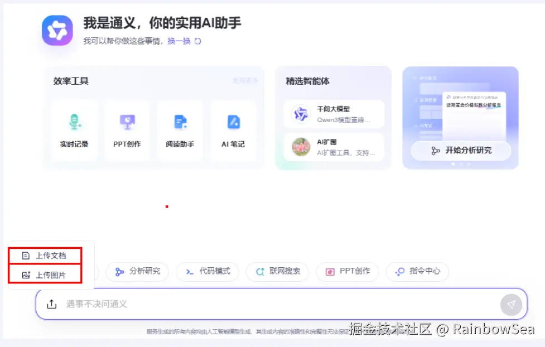Image resolution: width=545 pixels, height=347 pixels.
Task: Open the 千问大模型 agent card
Action: click(334, 114)
